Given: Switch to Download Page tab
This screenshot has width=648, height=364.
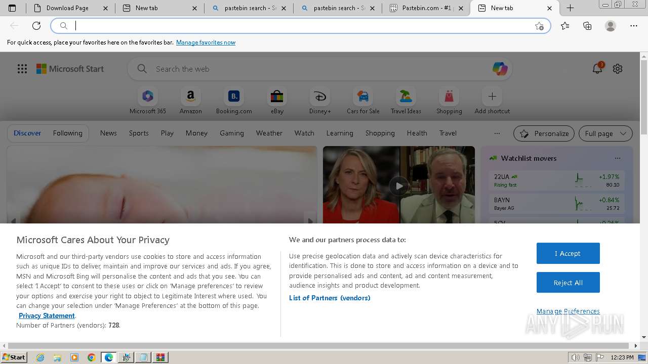Looking at the screenshot, I should (70, 8).
